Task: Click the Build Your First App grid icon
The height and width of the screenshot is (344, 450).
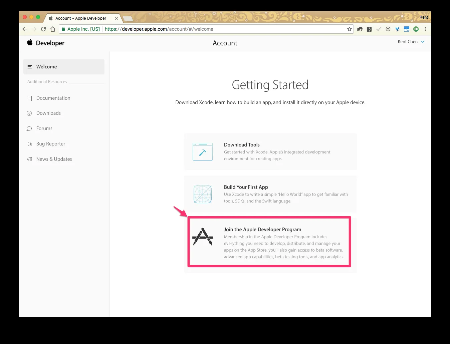Action: pyautogui.click(x=203, y=194)
